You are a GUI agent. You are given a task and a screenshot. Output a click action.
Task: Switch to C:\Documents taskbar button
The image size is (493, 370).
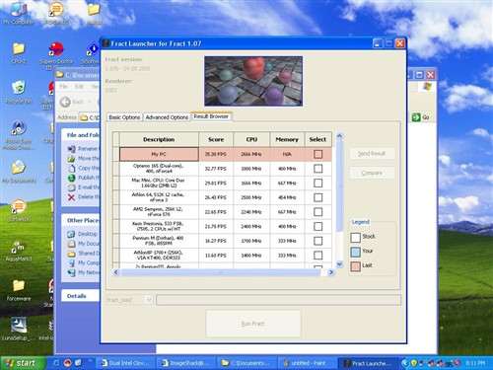[246, 363]
